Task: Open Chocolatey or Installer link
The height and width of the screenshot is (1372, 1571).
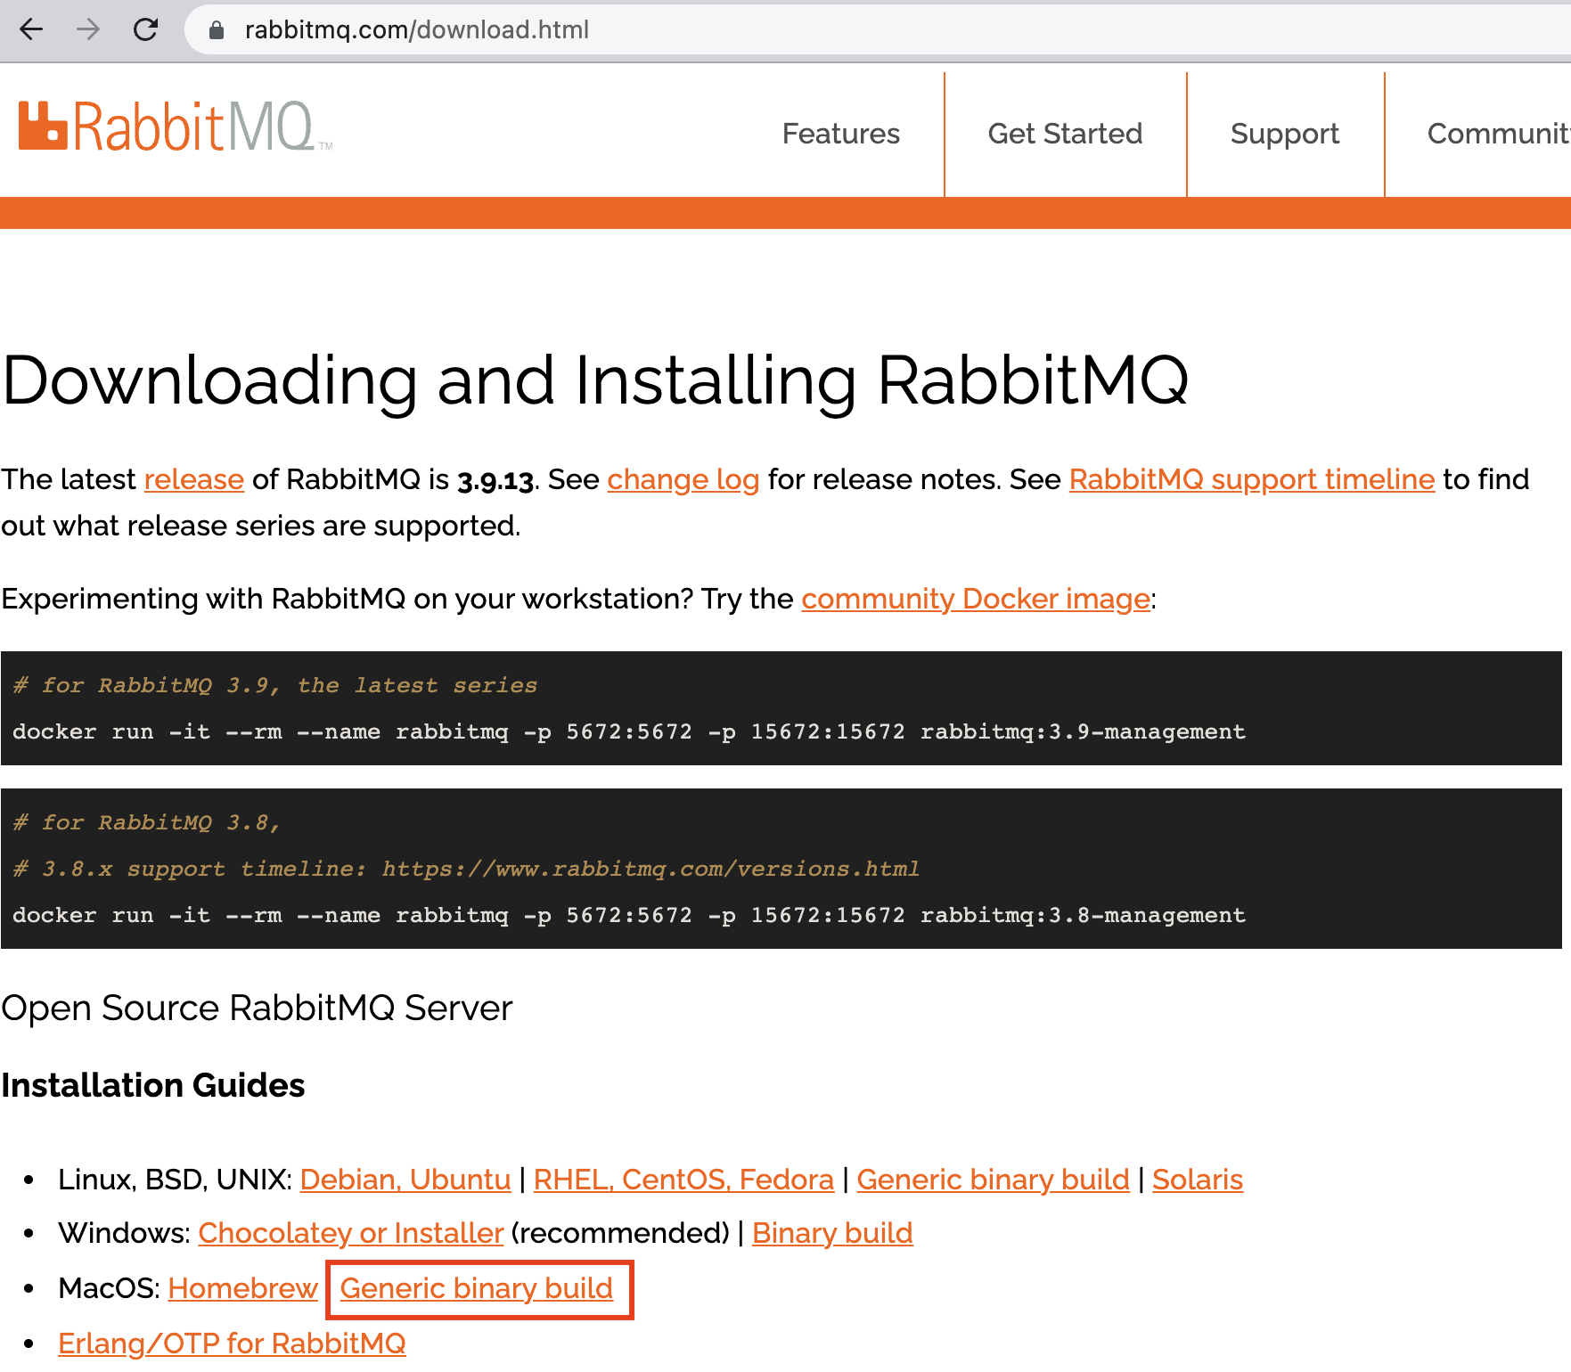Action: pyautogui.click(x=351, y=1233)
